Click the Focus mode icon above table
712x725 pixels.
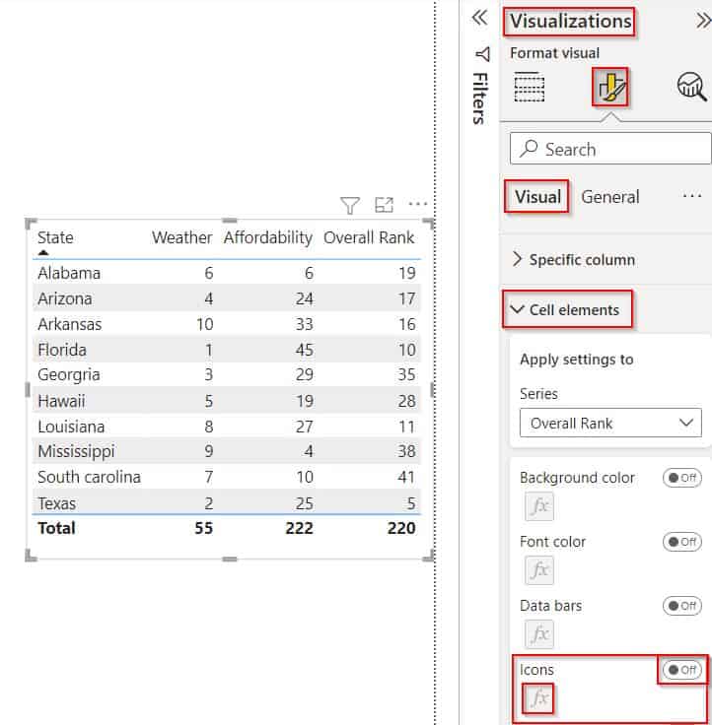(x=384, y=205)
